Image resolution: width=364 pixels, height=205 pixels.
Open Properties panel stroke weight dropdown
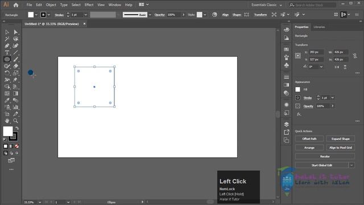[333, 98]
